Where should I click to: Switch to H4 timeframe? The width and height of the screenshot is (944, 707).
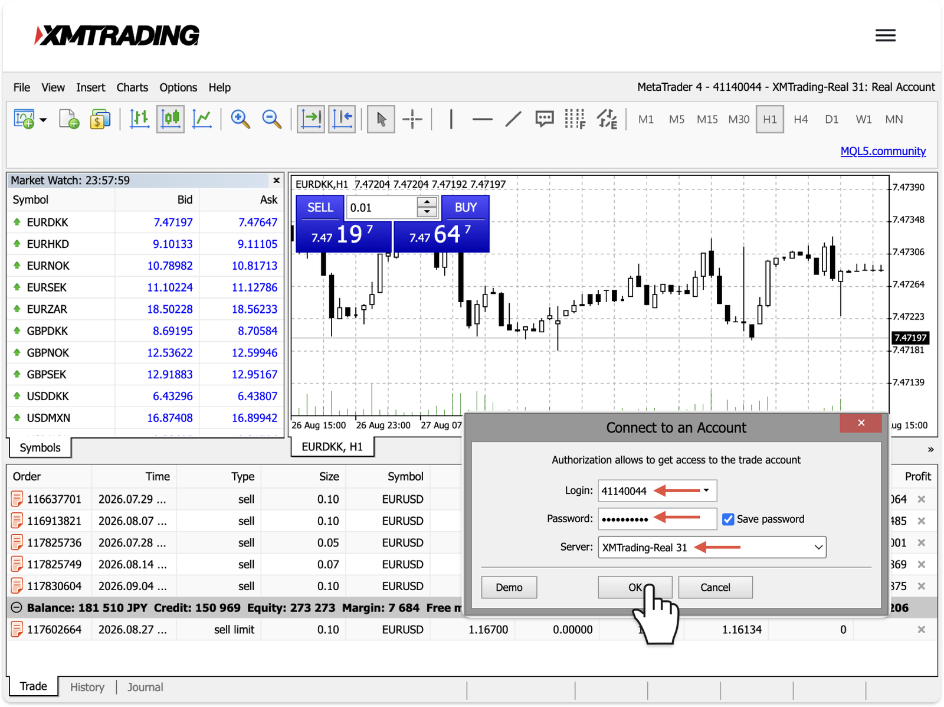[x=801, y=119]
